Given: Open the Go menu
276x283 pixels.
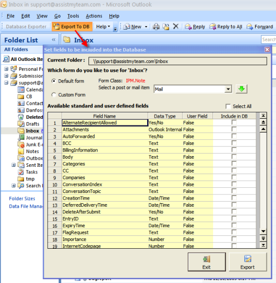Looking at the screenshot, I should (x=57, y=16).
